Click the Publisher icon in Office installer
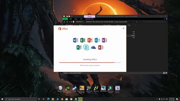 tap(79, 47)
